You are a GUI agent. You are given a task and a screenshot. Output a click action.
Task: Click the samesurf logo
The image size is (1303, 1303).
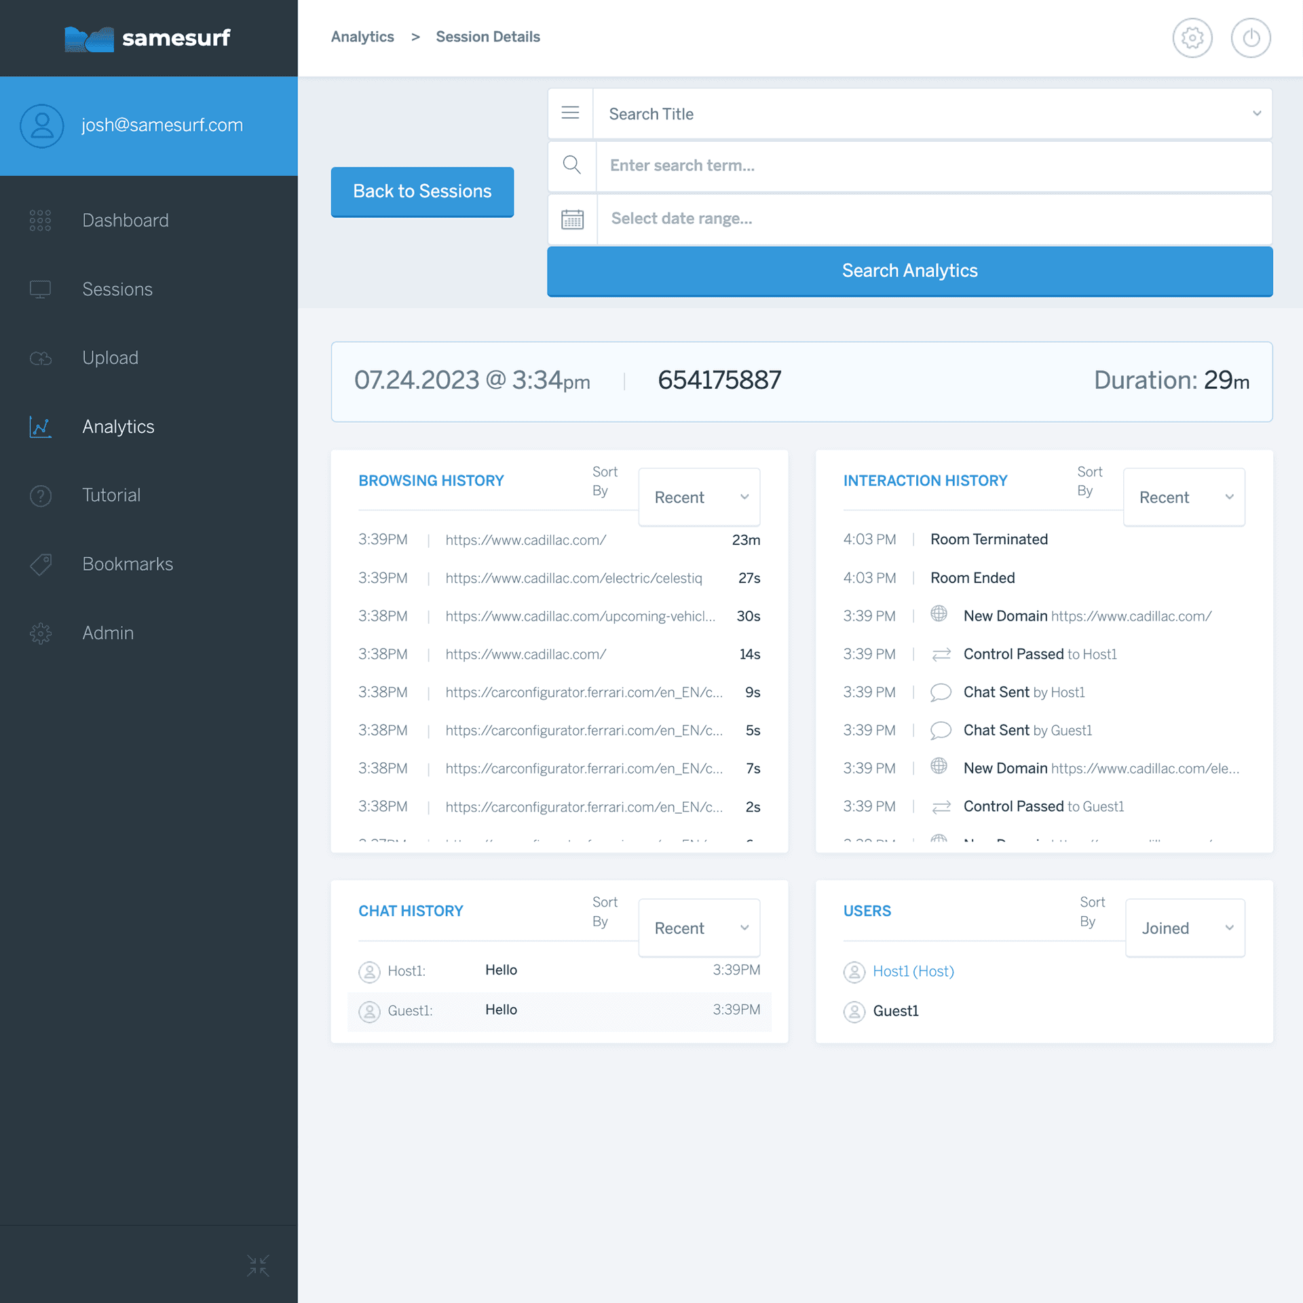tap(148, 38)
